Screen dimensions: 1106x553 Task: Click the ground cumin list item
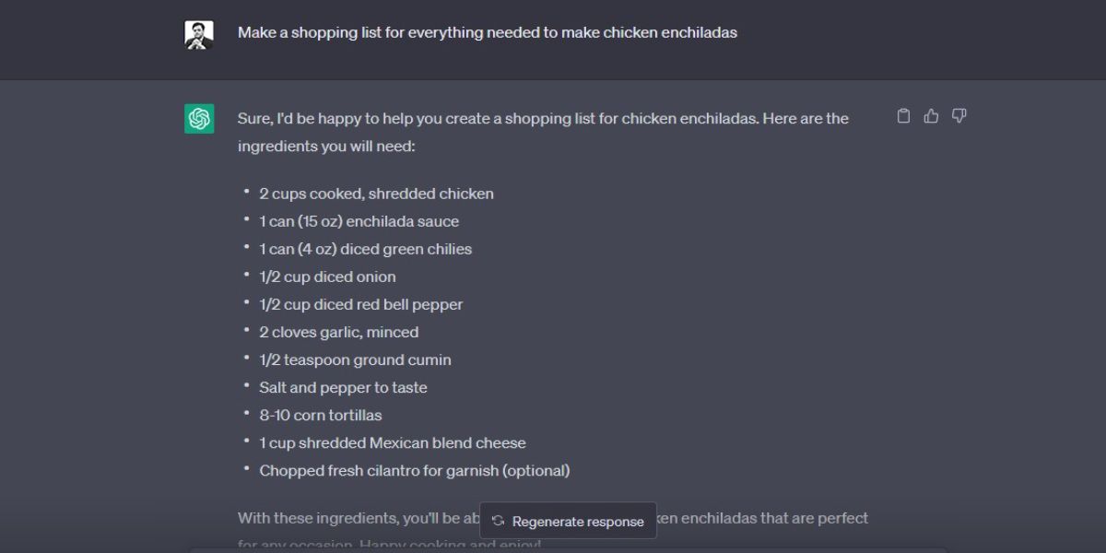(355, 359)
